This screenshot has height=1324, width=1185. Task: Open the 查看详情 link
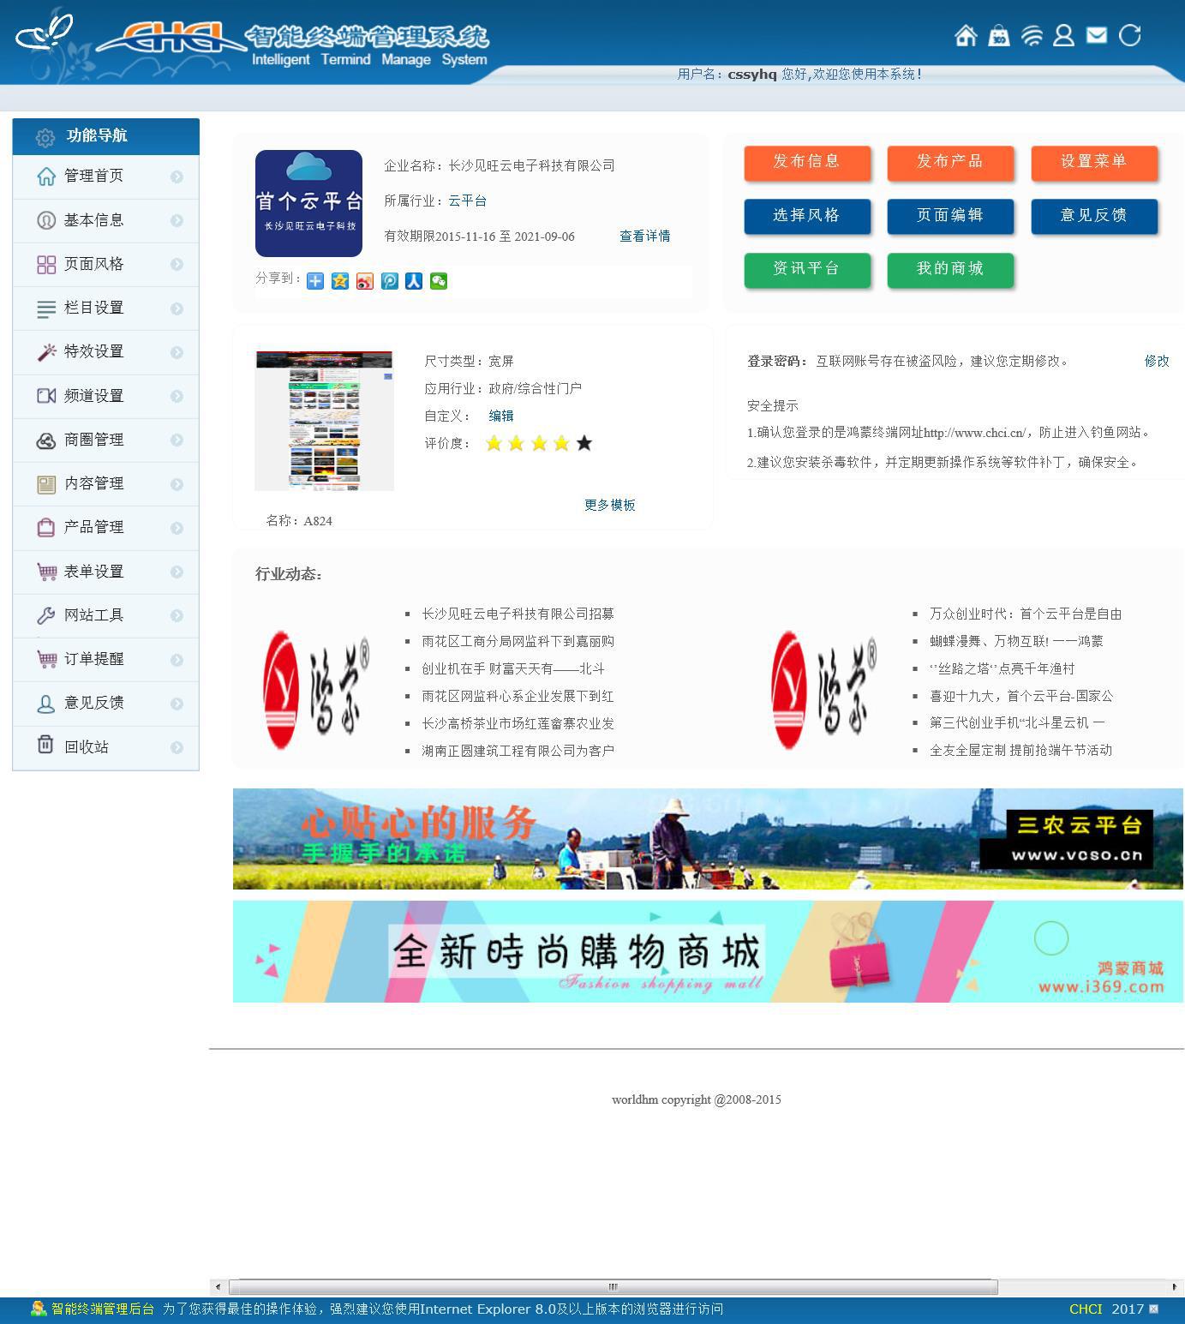pyautogui.click(x=644, y=237)
